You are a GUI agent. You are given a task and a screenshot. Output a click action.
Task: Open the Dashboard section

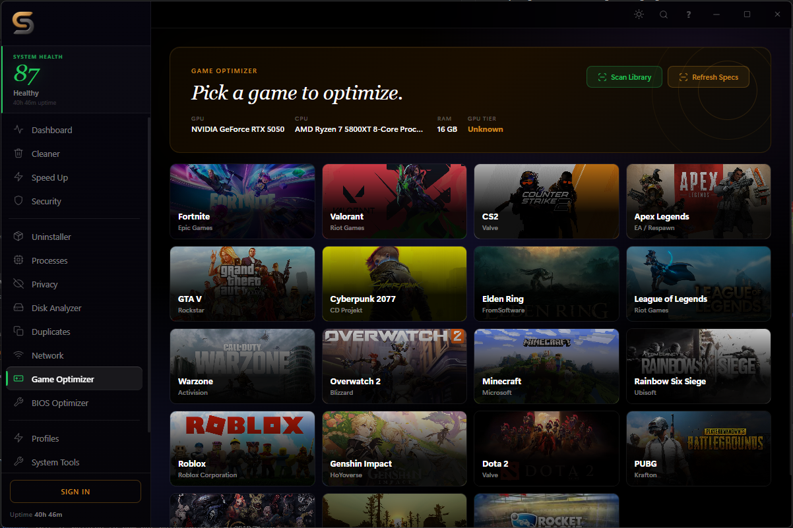tap(74, 130)
